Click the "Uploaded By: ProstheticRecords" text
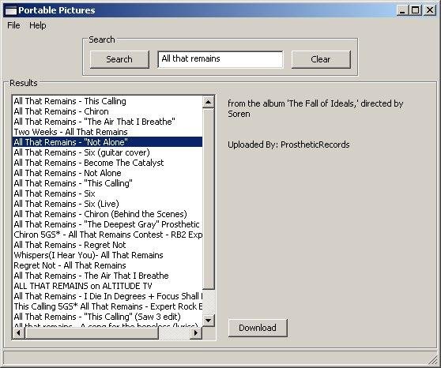441x368 pixels. pos(288,145)
